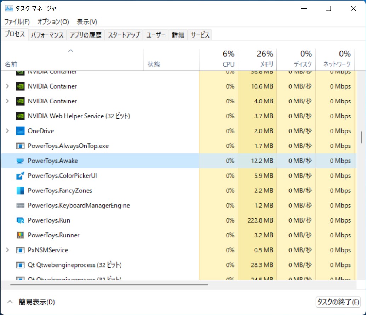Screen dimensions: 366x315
Task: Click the PowerToys.FancyZones icon
Action: click(x=20, y=190)
